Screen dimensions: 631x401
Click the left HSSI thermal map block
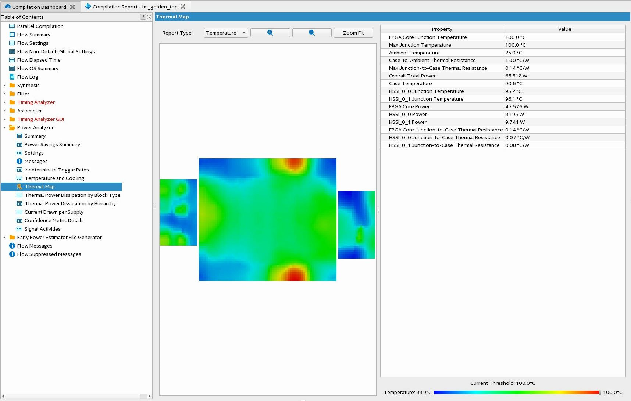pyautogui.click(x=178, y=212)
